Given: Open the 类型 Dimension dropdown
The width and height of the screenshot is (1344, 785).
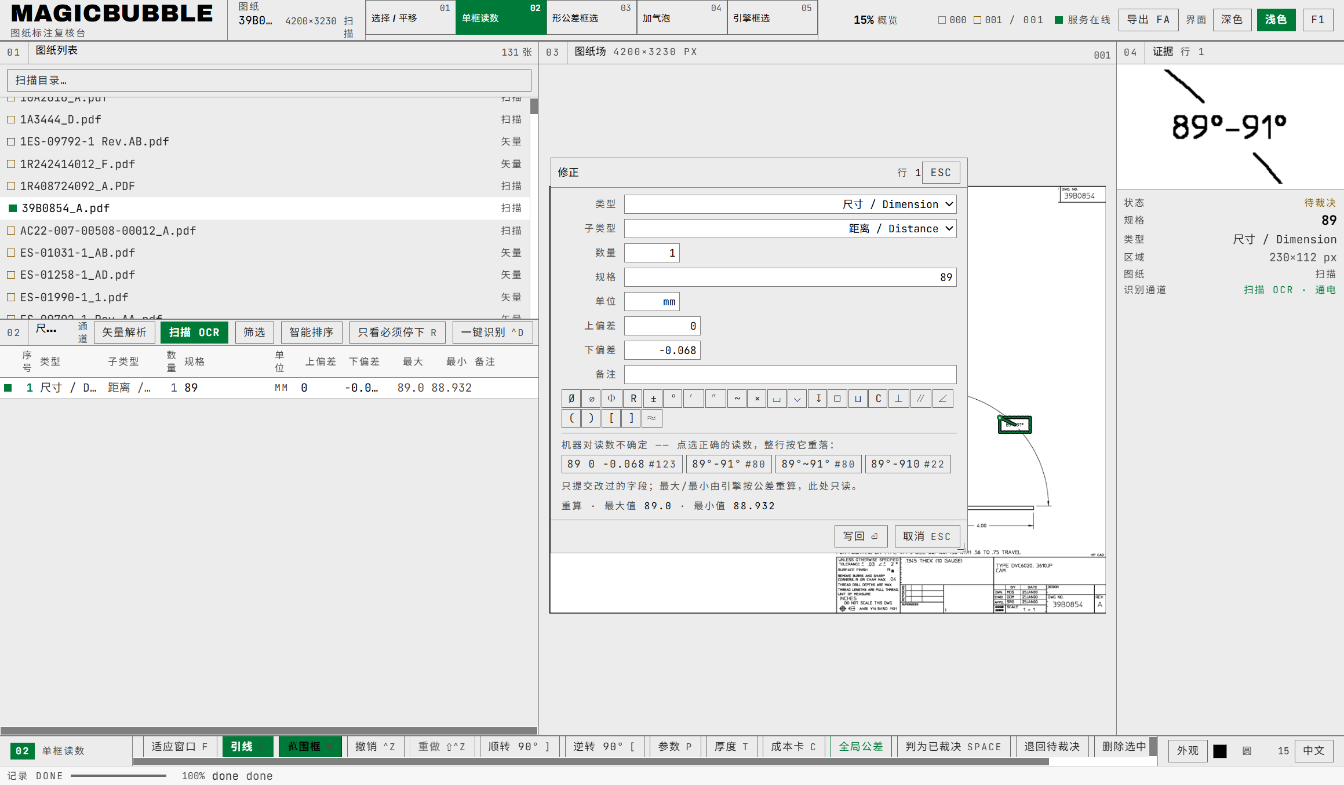Looking at the screenshot, I should click(x=791, y=204).
